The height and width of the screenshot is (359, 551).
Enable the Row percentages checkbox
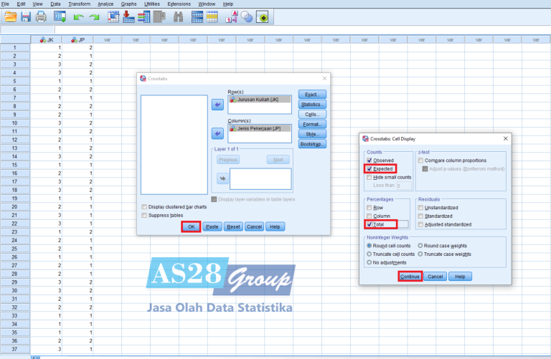click(x=369, y=206)
